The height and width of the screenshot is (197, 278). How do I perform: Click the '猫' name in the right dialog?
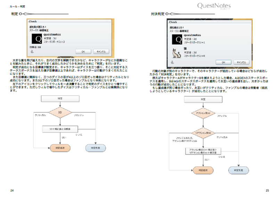pos(185,49)
